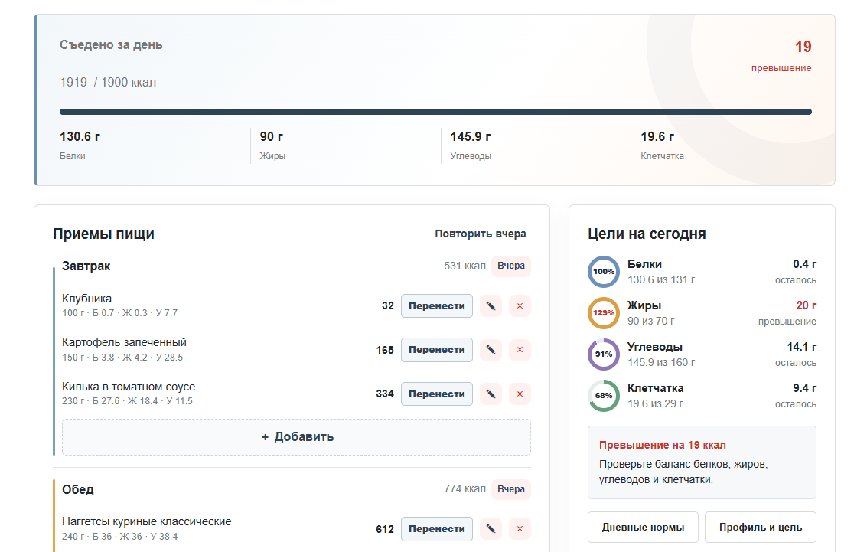Delete the Клубника entry
Screen dimensions: 867x552
[x=520, y=306]
